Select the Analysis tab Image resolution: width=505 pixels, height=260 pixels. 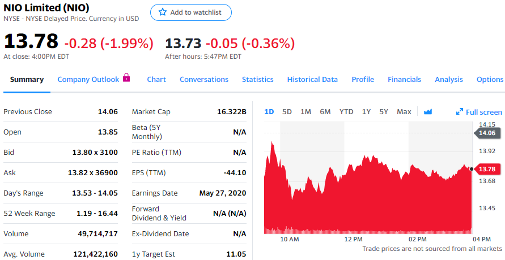point(449,80)
